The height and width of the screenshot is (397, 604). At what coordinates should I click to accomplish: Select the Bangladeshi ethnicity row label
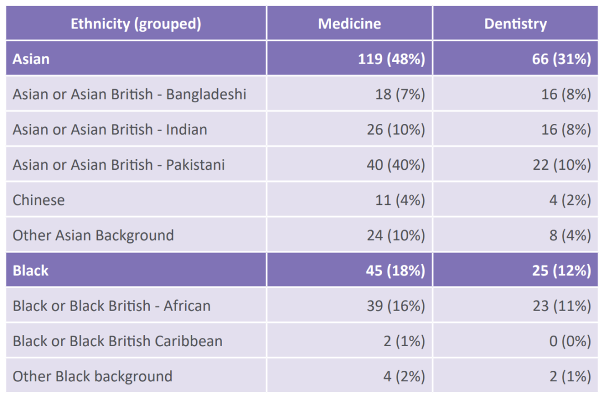(129, 94)
